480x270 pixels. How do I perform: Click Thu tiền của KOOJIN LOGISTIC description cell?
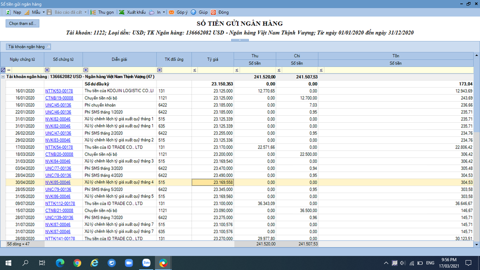(x=120, y=91)
